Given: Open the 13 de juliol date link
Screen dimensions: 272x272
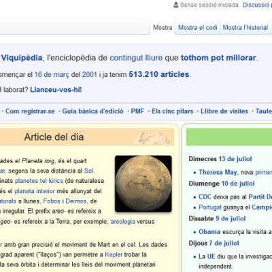Looking at the screenshot, I should pos(235,159).
